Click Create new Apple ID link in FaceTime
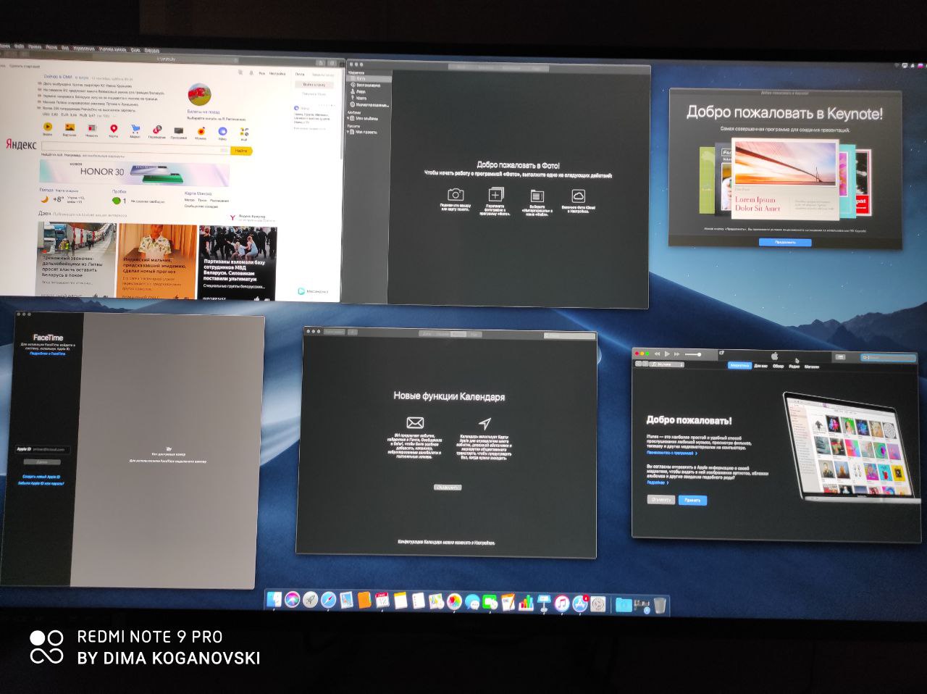Viewport: 927px width, 694px height. coord(41,476)
